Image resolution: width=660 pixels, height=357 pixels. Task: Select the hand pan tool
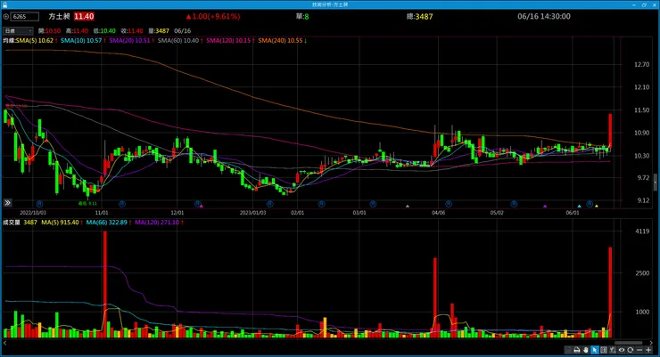tap(585, 350)
